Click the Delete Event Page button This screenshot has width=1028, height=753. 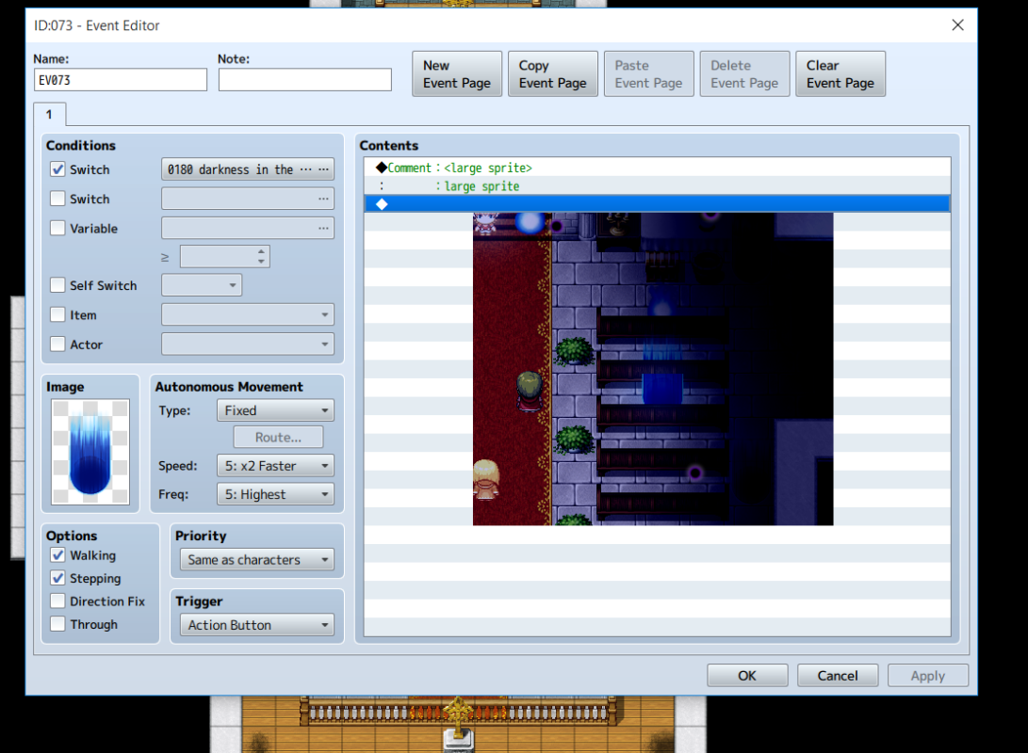coord(744,74)
